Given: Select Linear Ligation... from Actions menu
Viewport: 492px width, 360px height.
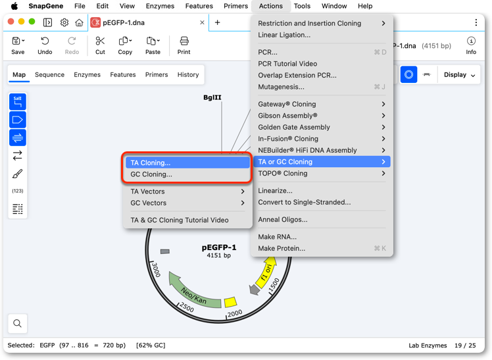Looking at the screenshot, I should 322,35.
